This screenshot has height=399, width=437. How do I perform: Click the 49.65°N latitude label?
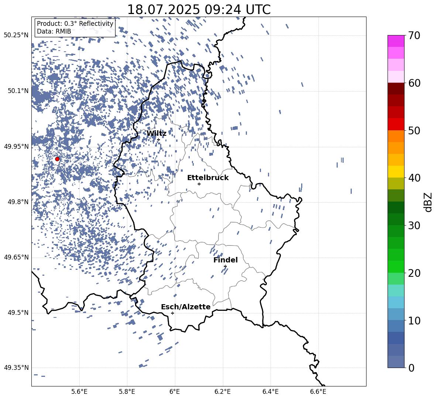click(x=16, y=257)
